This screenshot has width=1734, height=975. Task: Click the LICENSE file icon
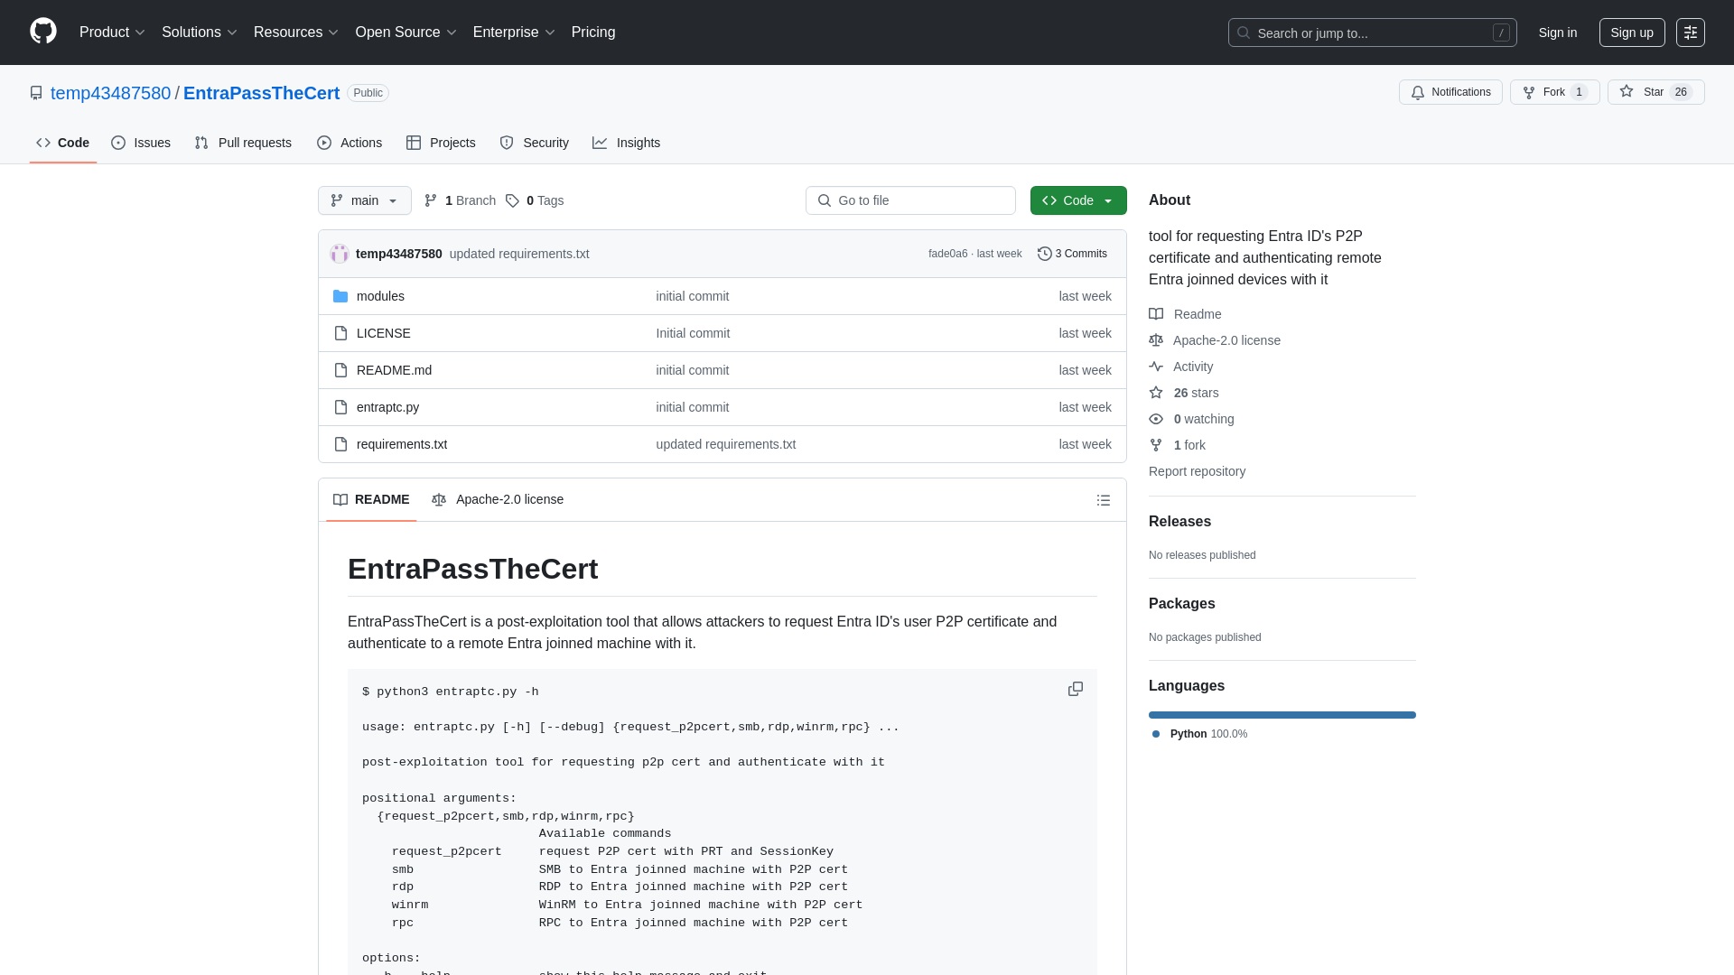tap(340, 333)
